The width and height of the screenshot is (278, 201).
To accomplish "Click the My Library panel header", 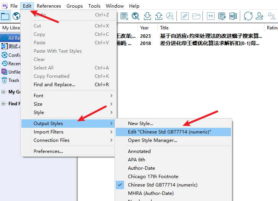I will pos(11,28).
